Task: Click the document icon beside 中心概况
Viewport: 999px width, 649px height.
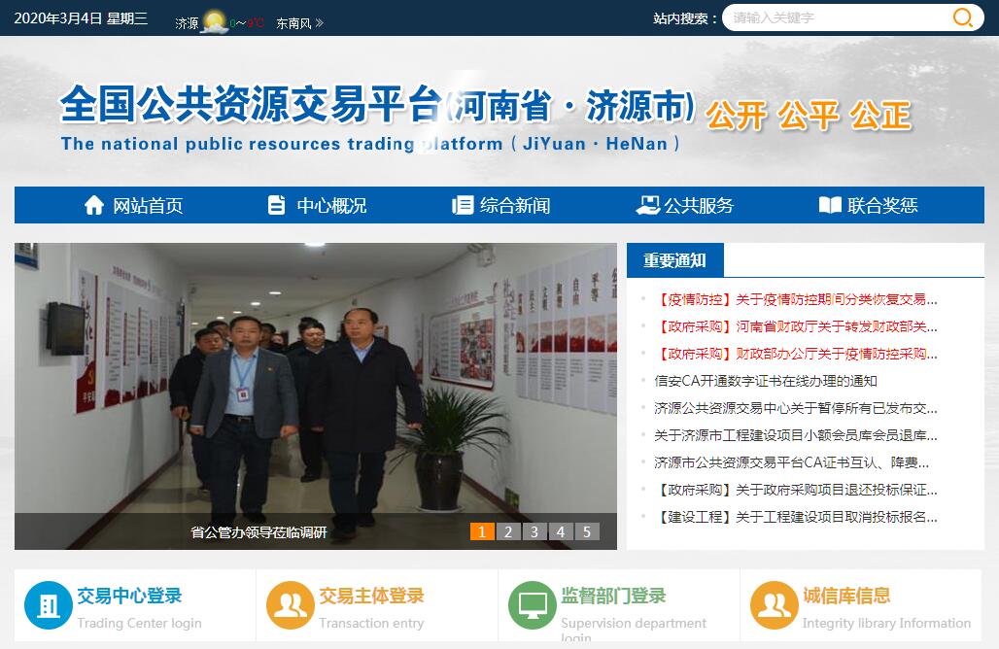Action: tap(277, 205)
